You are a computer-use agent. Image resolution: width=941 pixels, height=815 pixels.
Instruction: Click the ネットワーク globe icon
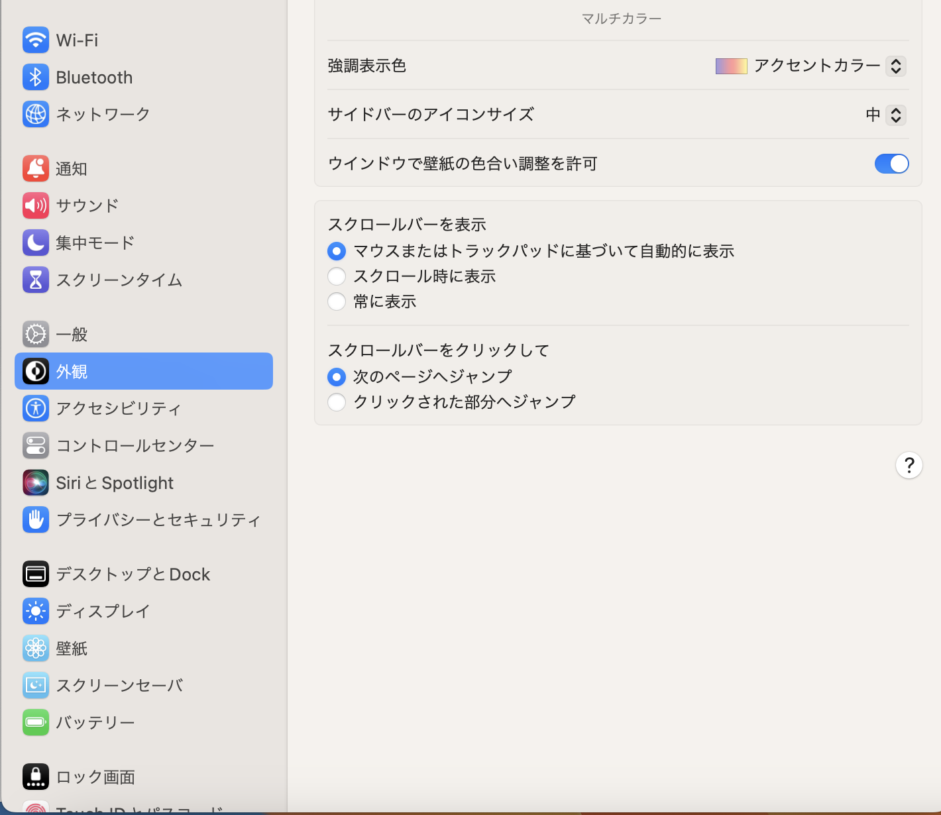click(36, 114)
